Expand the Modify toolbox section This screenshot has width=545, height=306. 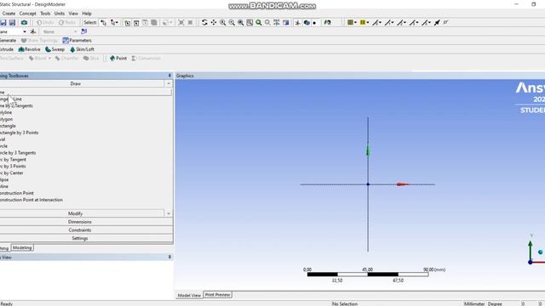pos(76,213)
